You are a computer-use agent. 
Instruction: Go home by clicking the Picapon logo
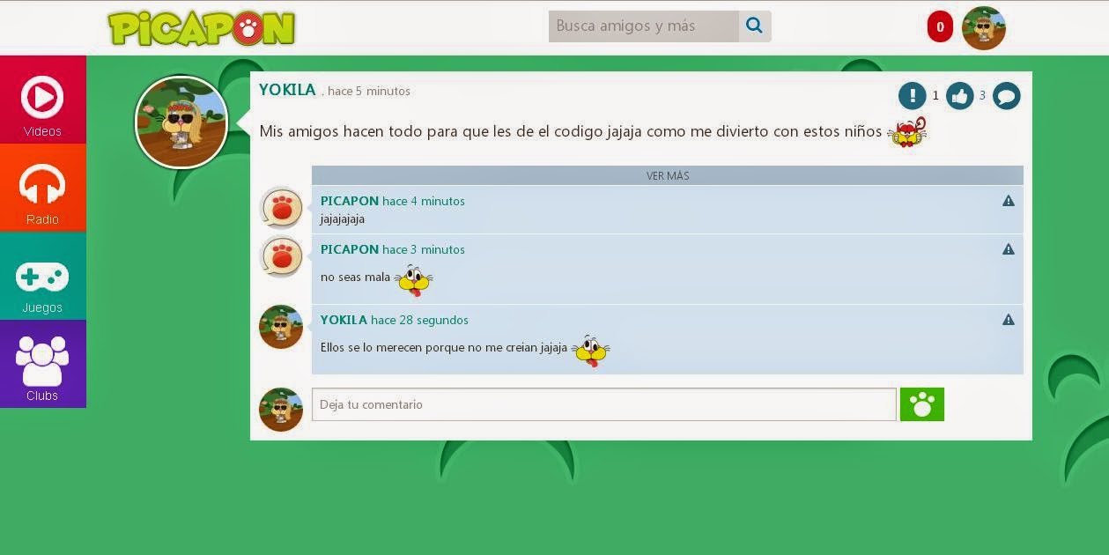coord(203,28)
